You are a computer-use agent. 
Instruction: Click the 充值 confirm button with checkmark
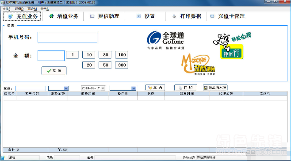click(x=54, y=71)
